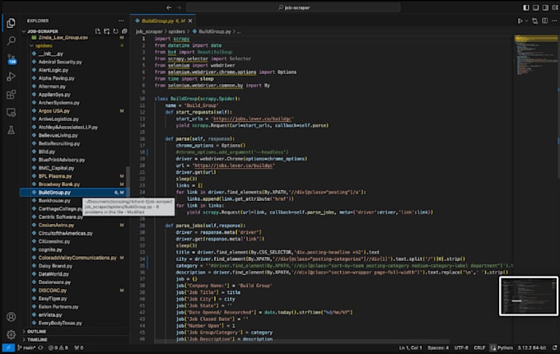560x354 pixels.
Task: Click spiders in breadcrumb path
Action: point(177,31)
